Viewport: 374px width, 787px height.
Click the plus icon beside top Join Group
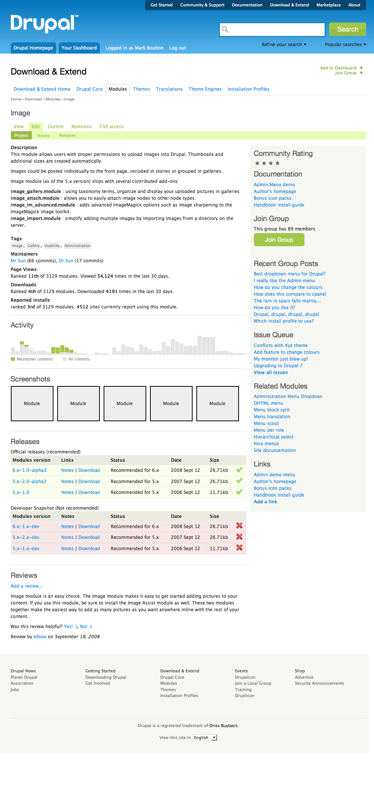[361, 73]
